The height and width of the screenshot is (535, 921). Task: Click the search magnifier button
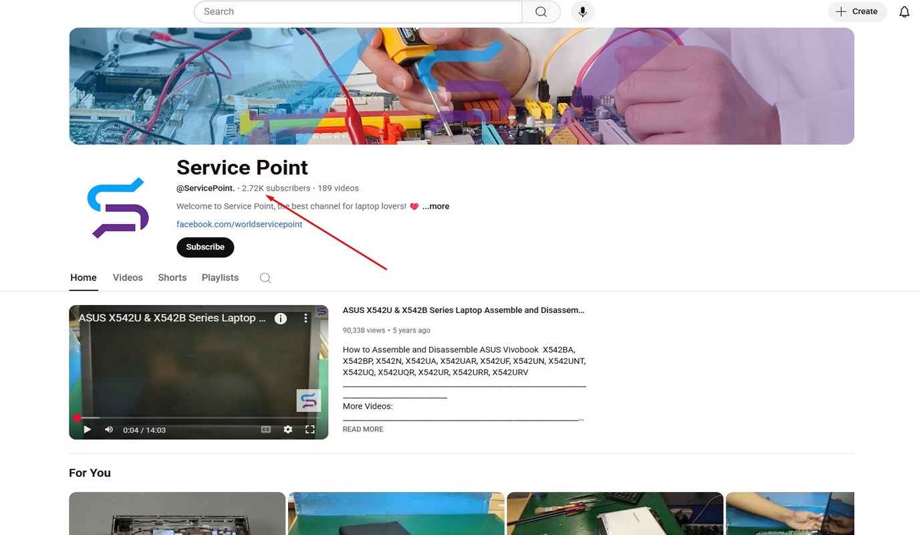point(541,12)
